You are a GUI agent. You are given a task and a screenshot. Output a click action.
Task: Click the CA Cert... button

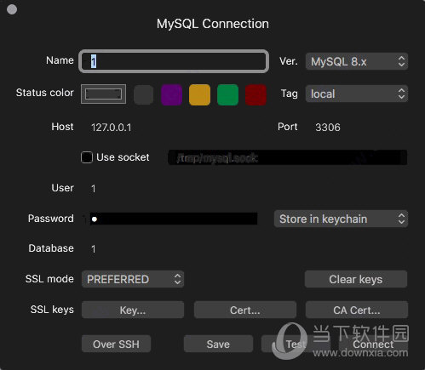[357, 310]
